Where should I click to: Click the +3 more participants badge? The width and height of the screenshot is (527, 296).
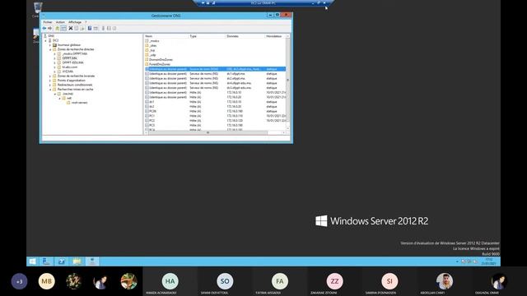click(x=19, y=281)
